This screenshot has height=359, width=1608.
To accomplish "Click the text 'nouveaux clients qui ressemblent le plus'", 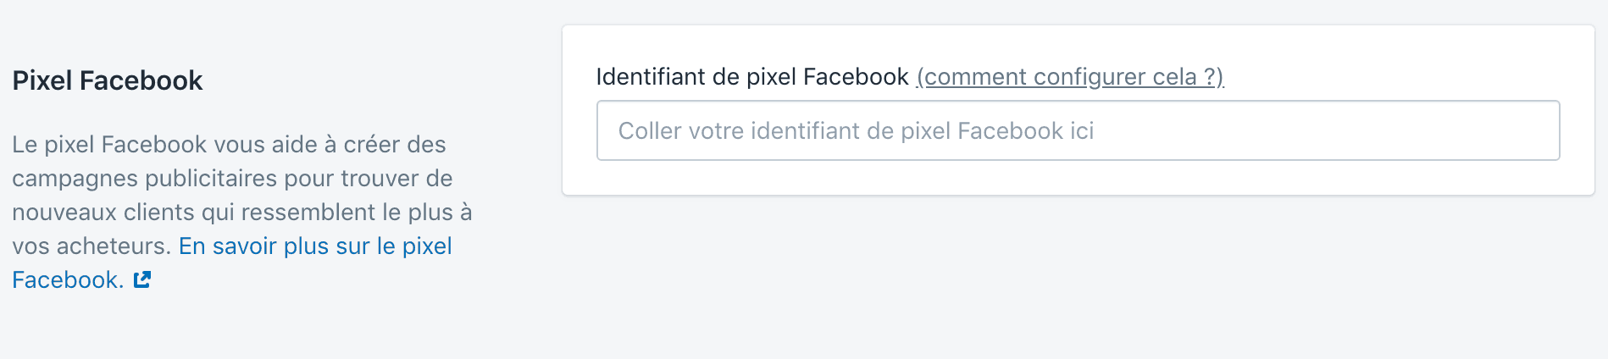I will [x=233, y=212].
